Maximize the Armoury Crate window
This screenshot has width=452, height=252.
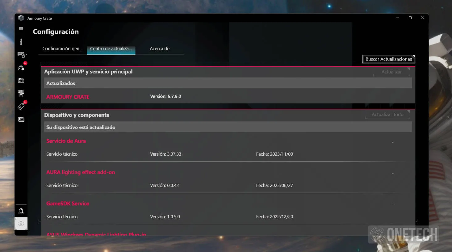[410, 18]
